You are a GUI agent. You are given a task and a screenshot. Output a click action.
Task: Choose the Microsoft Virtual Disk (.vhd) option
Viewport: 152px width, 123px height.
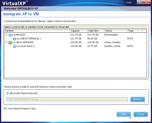click(x=8, y=93)
